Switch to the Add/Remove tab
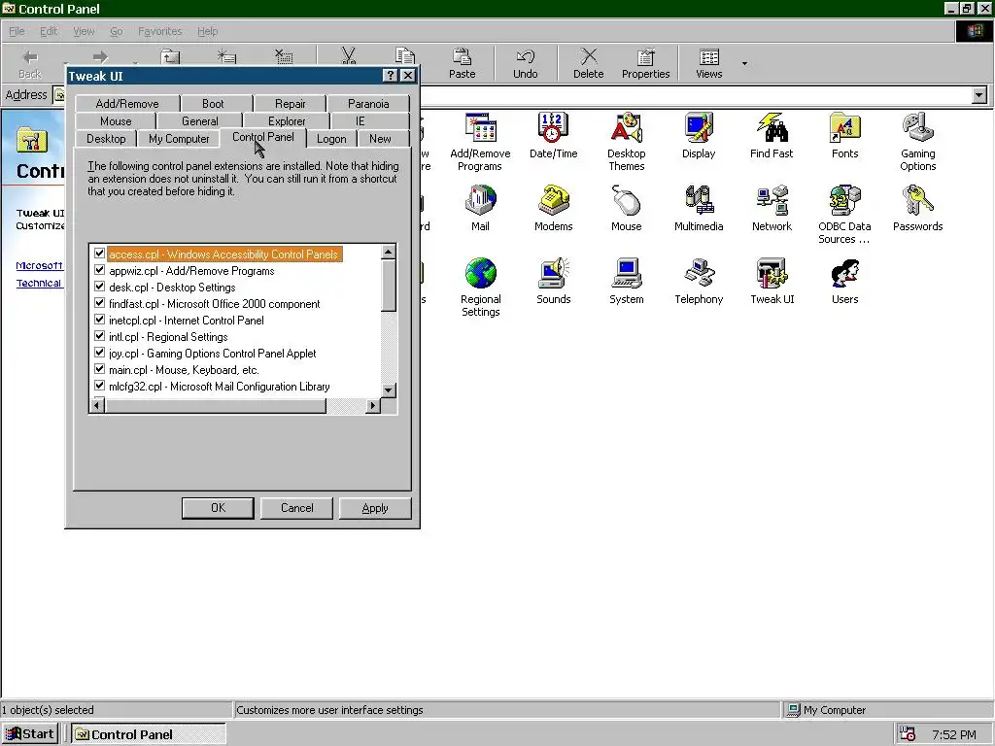 point(127,103)
